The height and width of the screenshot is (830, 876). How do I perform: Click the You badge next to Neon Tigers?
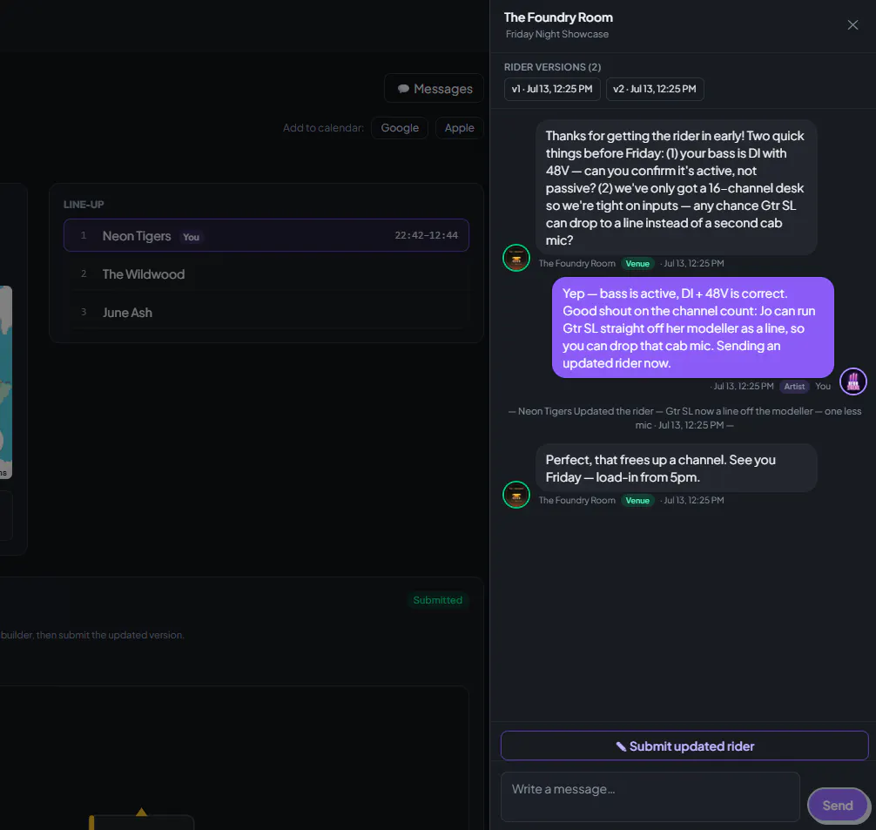(191, 237)
